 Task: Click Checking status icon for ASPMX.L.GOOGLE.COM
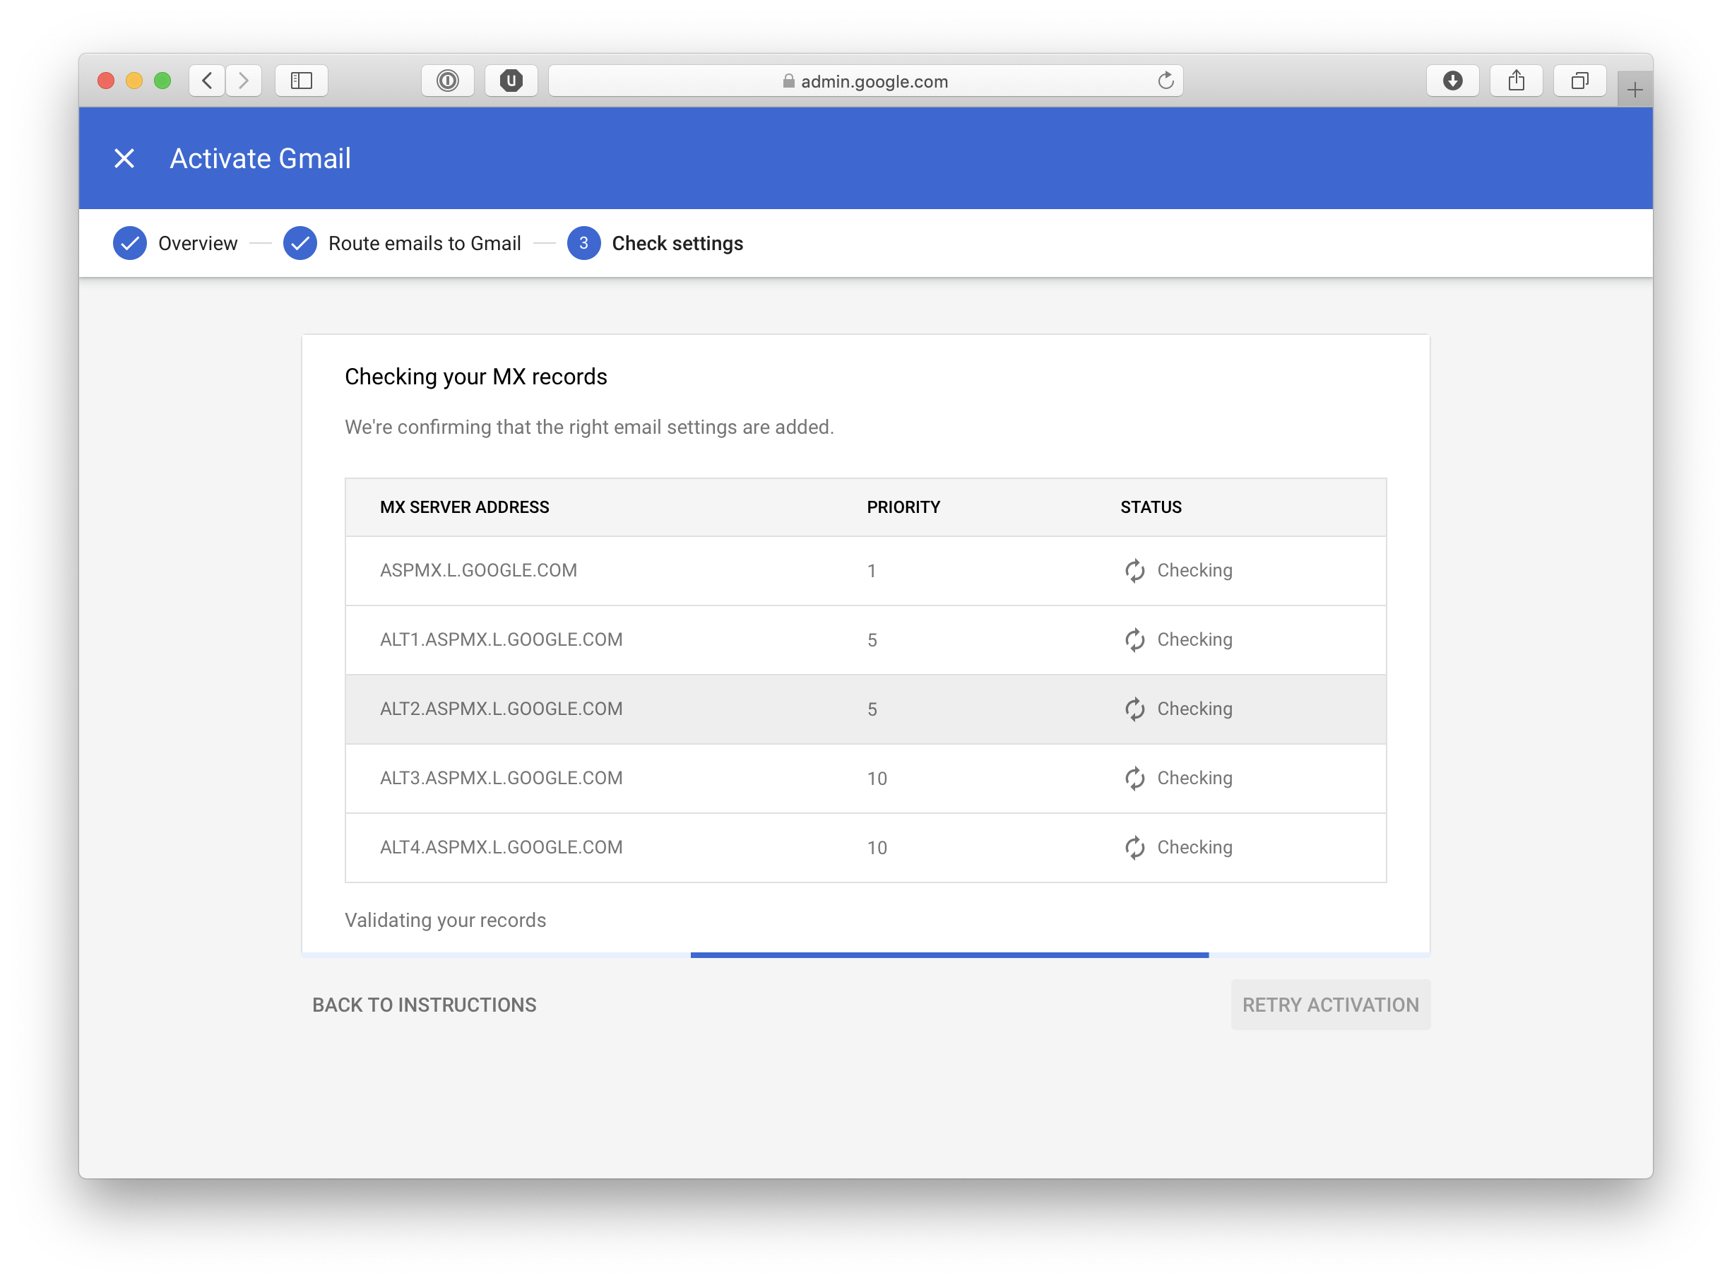1135,571
